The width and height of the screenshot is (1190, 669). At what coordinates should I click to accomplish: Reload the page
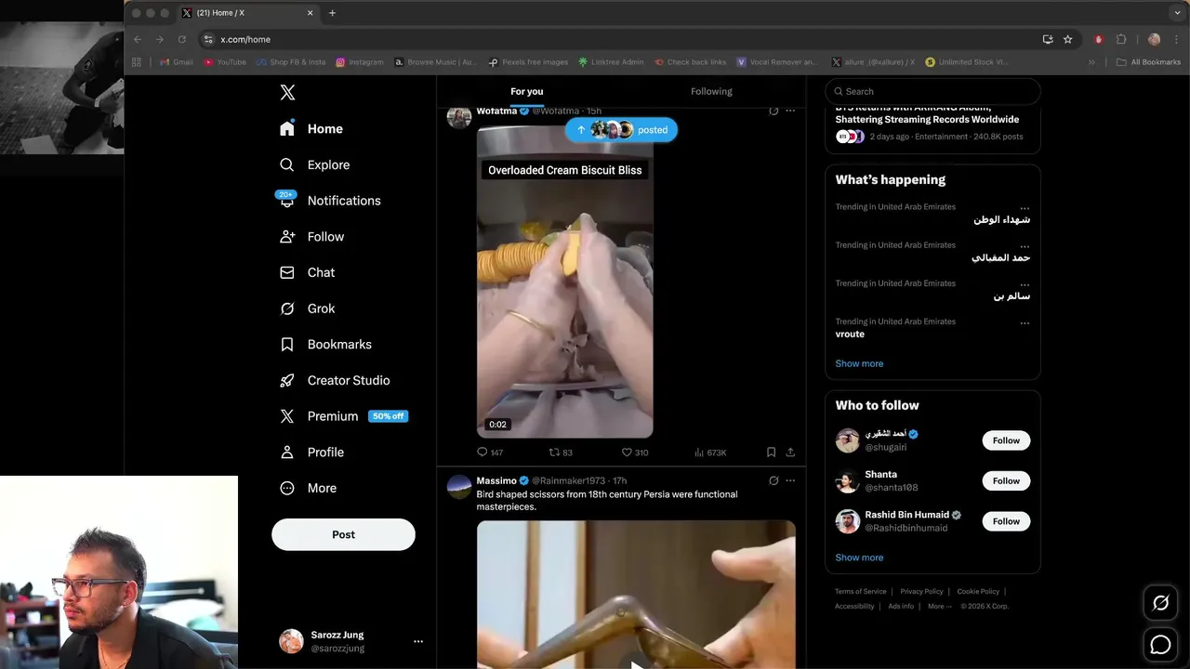181,39
